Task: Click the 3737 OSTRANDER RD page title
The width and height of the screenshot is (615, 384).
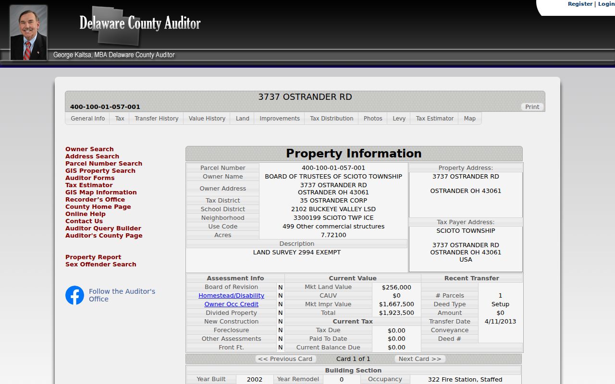Action: tap(305, 97)
